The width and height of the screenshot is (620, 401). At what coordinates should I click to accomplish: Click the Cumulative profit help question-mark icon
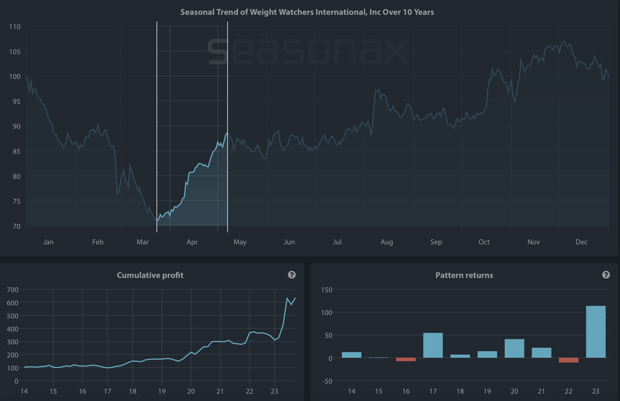pos(292,275)
